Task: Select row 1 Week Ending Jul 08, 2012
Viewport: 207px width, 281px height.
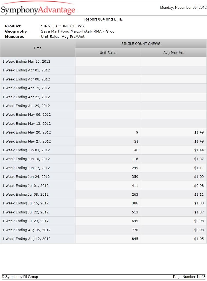Action: (x=103, y=194)
